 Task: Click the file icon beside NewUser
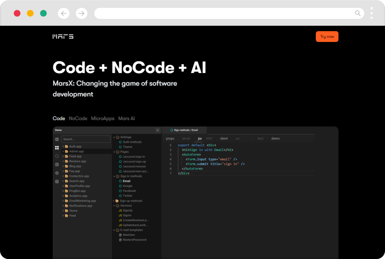tap(120, 235)
